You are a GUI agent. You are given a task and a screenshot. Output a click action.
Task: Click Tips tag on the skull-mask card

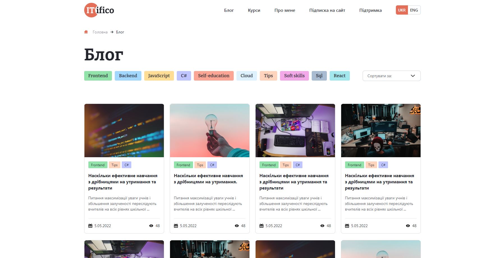click(371, 165)
